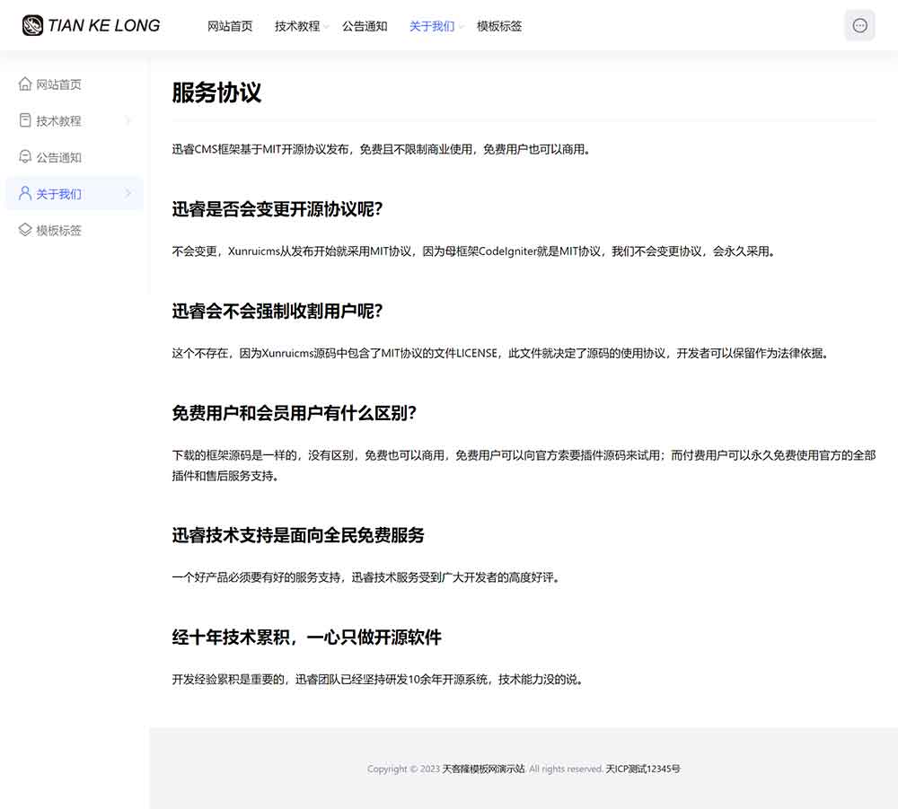This screenshot has width=898, height=809.
Task: Open the three-dot more options button
Action: 859,26
